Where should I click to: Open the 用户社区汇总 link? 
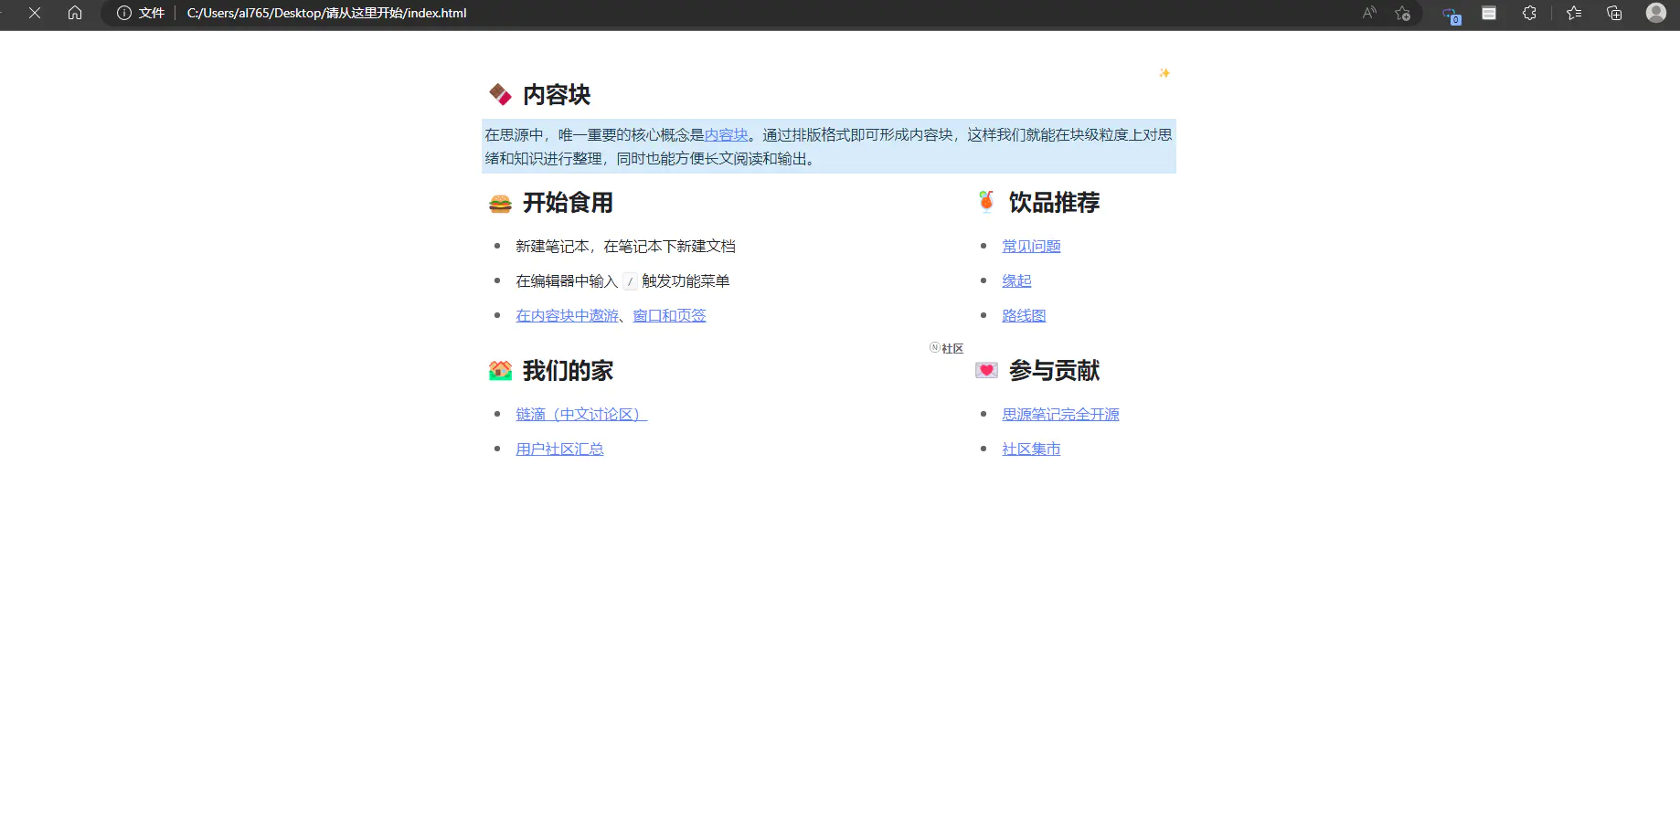coord(559,449)
